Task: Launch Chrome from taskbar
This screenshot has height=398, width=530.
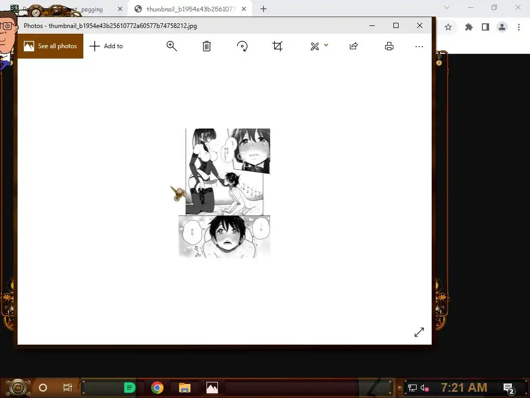Action: pyautogui.click(x=157, y=388)
